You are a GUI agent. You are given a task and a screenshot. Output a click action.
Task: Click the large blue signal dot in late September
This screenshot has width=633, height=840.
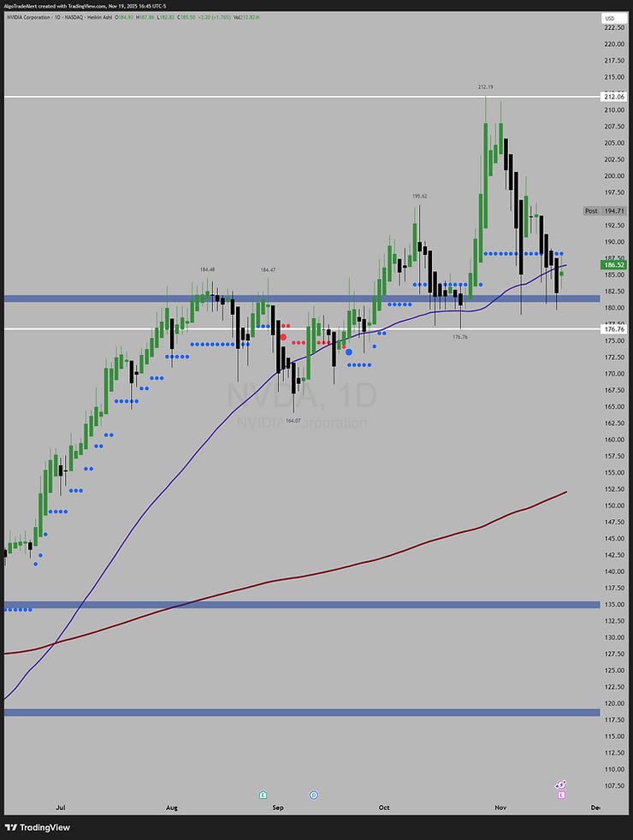[x=349, y=352]
